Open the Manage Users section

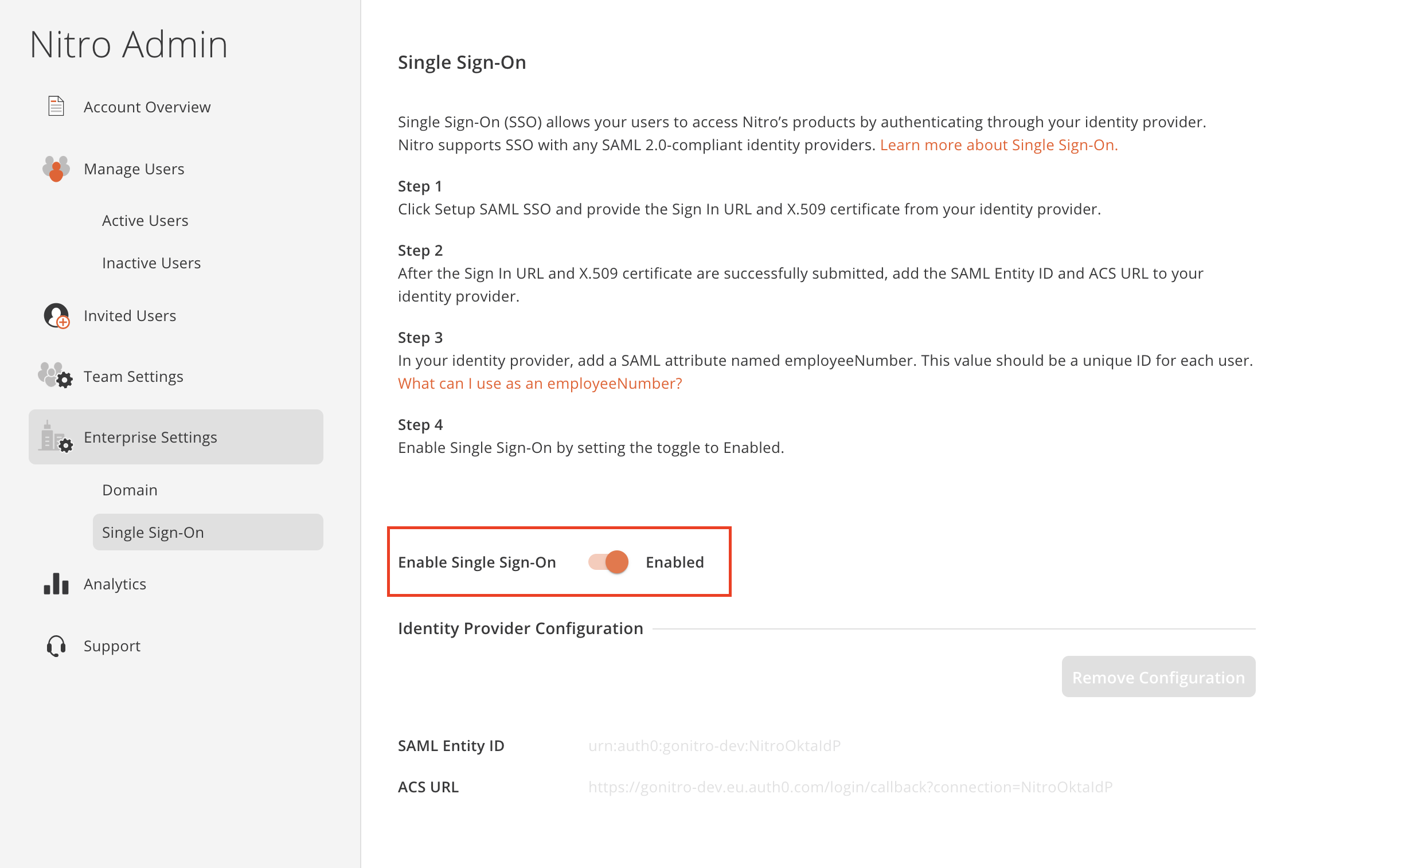tap(134, 169)
